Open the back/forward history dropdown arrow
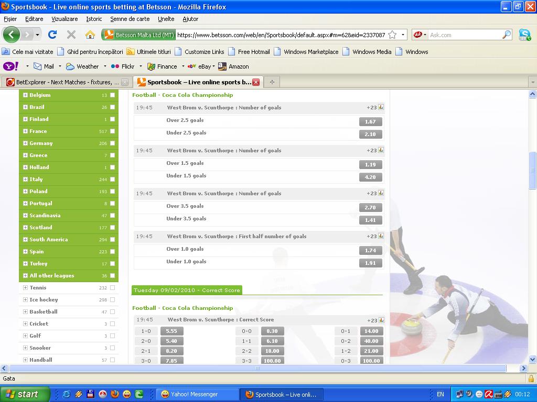Image resolution: width=537 pixels, height=402 pixels. pos(37,35)
